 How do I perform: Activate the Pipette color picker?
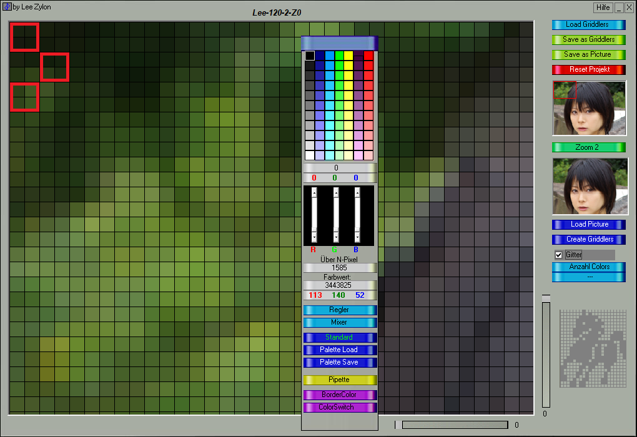340,380
